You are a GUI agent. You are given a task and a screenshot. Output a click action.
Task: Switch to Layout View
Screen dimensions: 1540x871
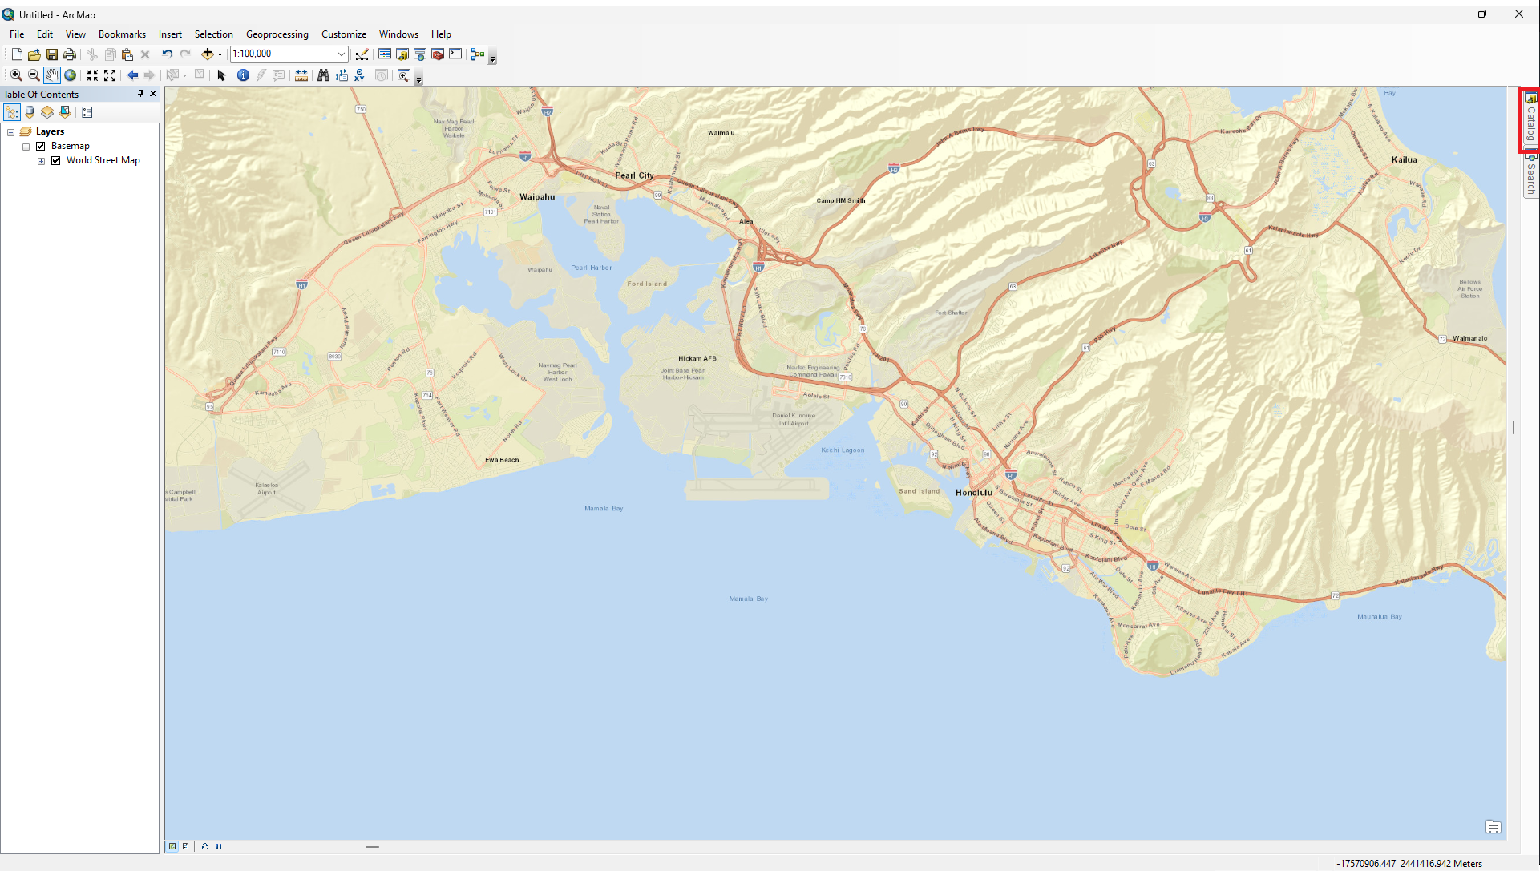pyautogui.click(x=186, y=846)
